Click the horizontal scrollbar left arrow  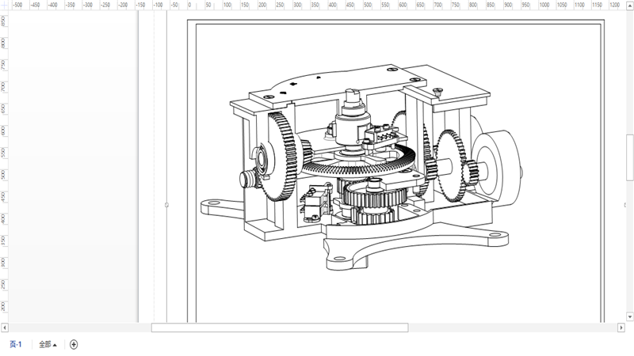pos(5,328)
